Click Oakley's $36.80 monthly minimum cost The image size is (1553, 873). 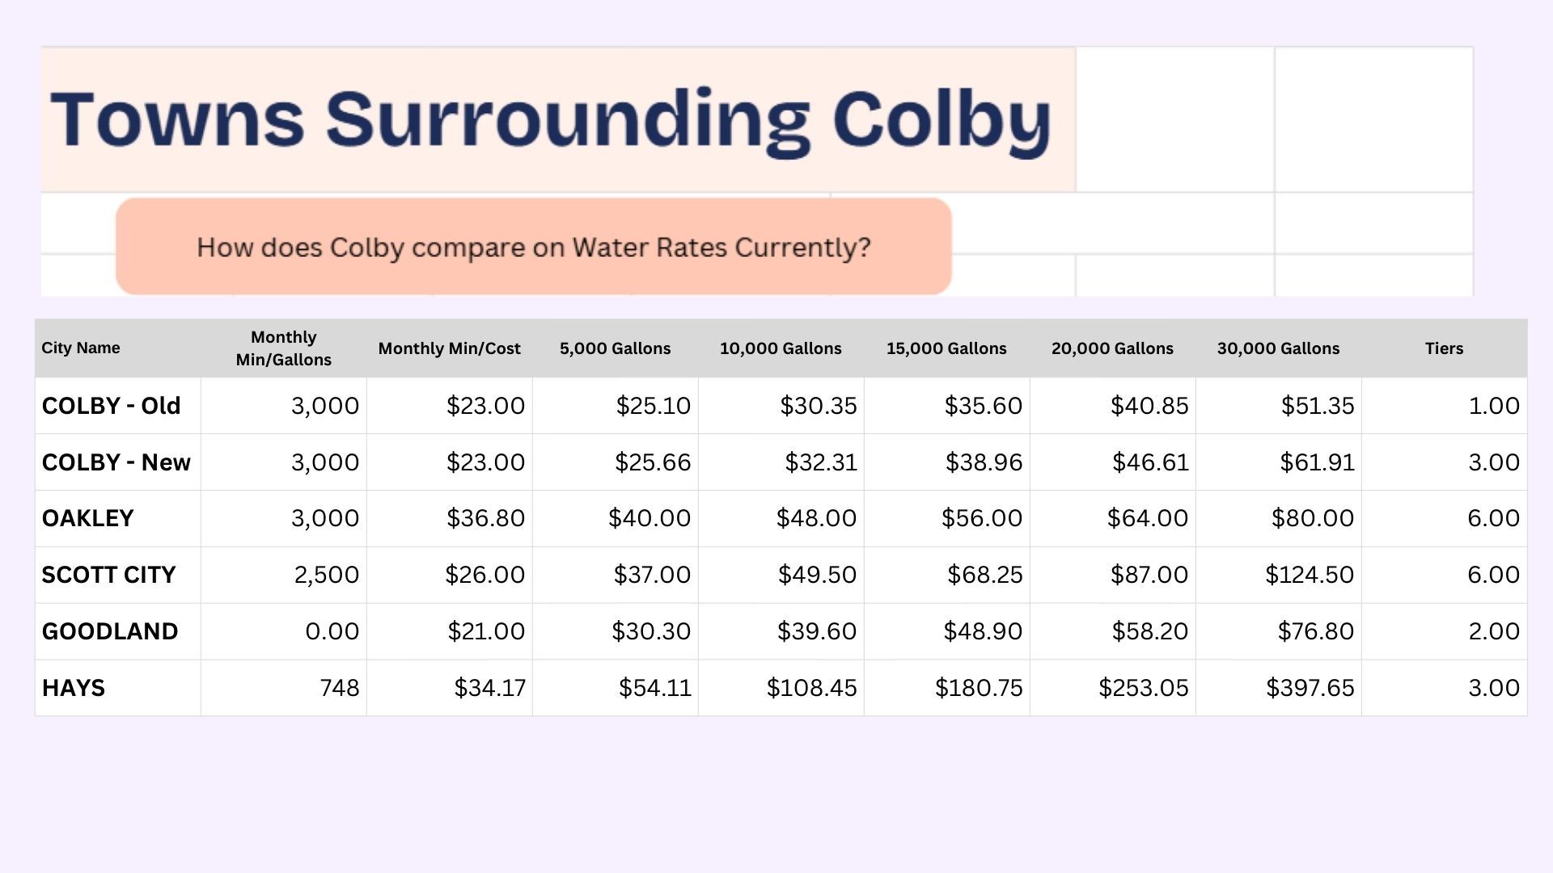[x=485, y=518]
